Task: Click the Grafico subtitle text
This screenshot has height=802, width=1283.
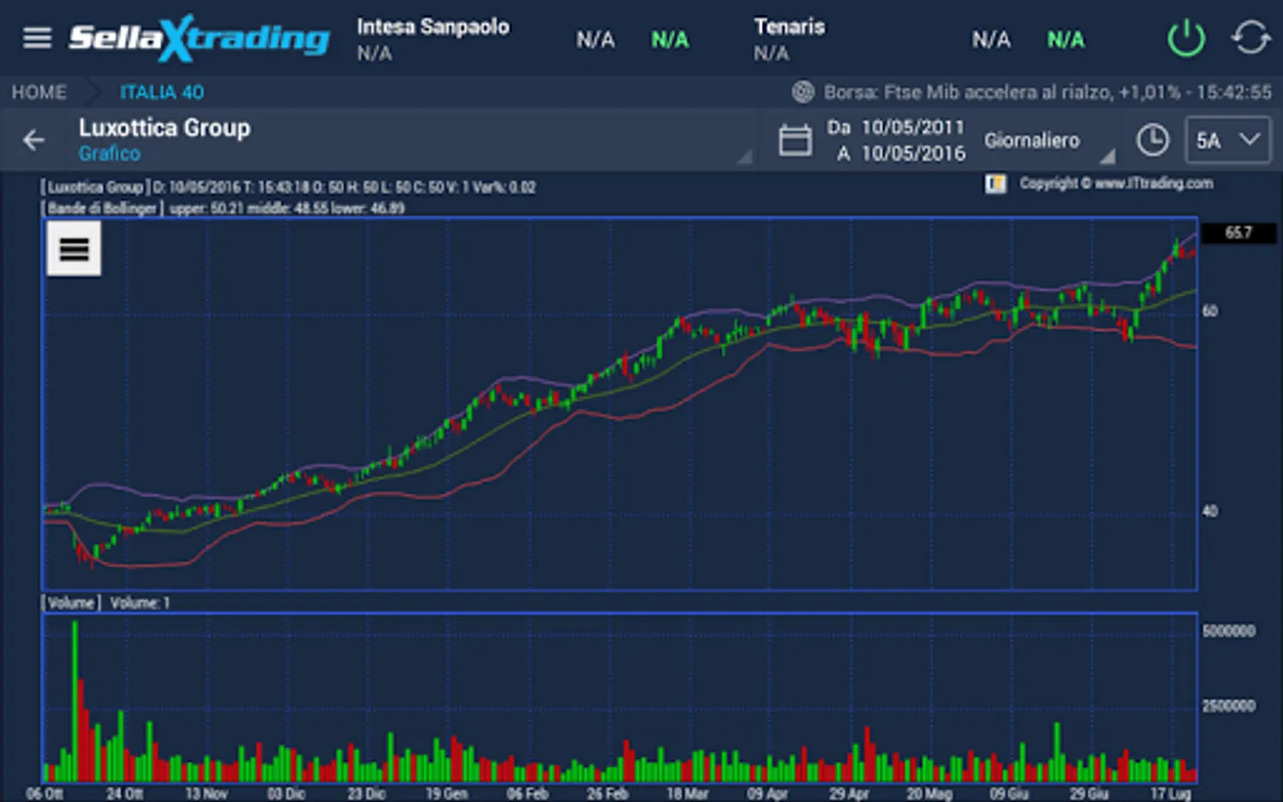Action: pyautogui.click(x=110, y=153)
